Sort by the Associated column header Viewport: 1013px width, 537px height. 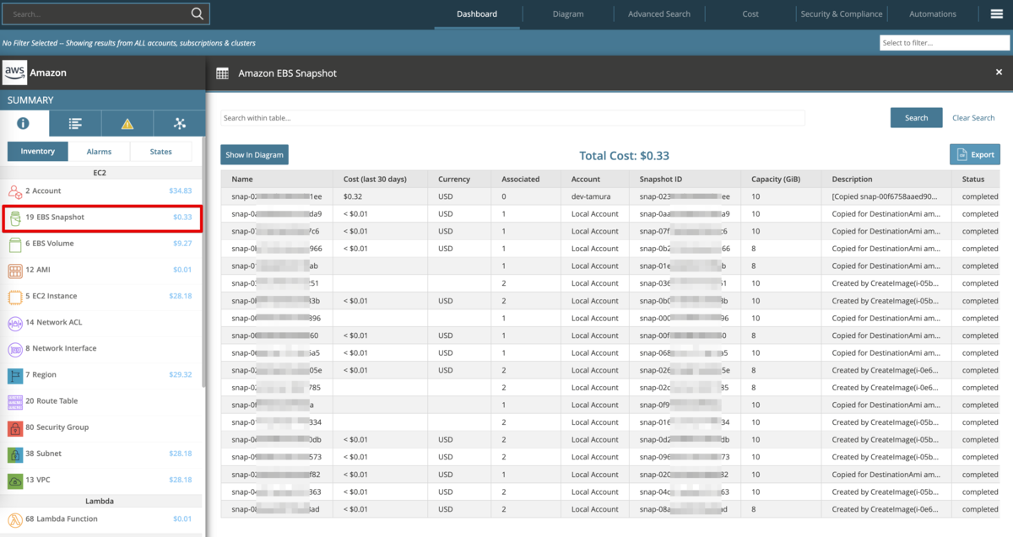[526, 179]
